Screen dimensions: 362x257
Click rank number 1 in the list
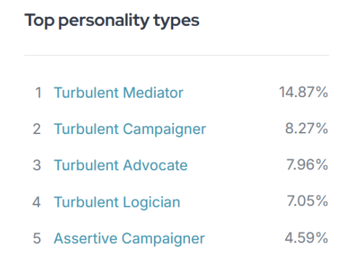click(38, 93)
